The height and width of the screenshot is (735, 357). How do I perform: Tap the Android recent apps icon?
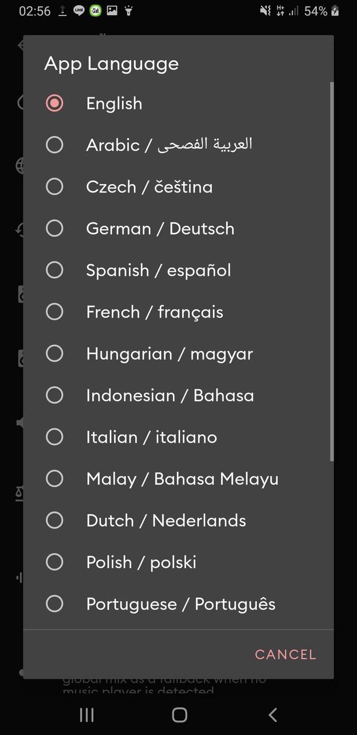pos(87,714)
